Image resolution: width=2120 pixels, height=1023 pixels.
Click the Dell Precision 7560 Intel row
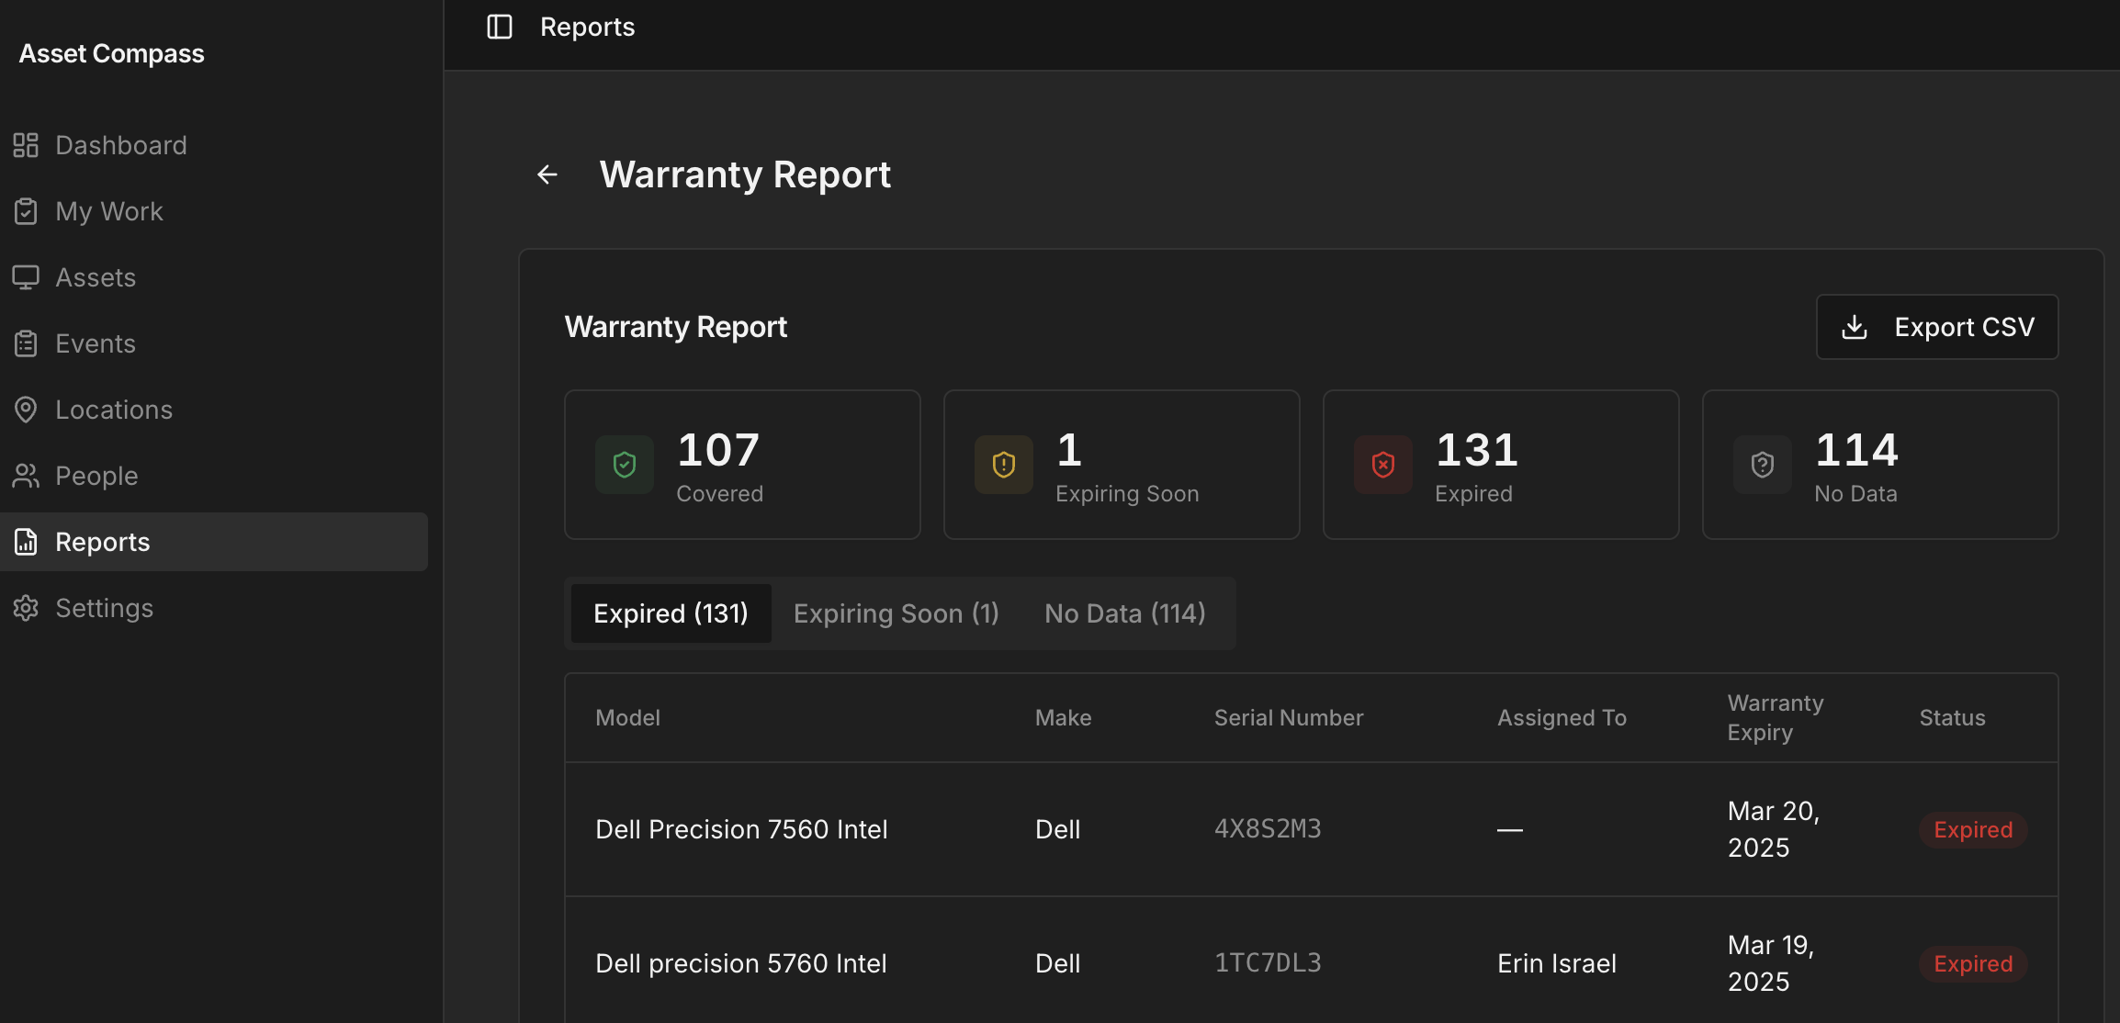click(1312, 829)
